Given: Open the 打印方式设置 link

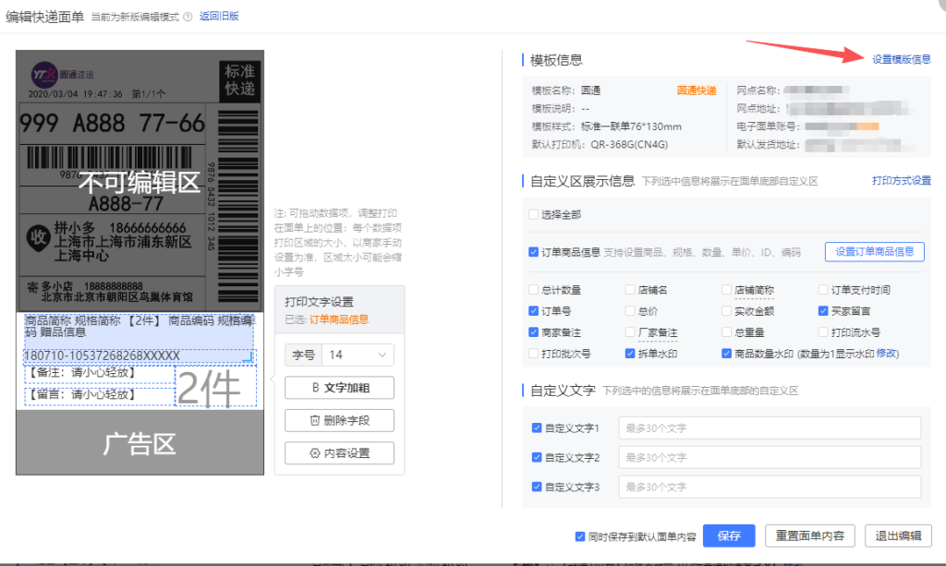Looking at the screenshot, I should pyautogui.click(x=901, y=181).
